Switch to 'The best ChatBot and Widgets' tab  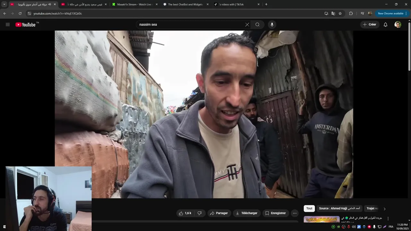(x=185, y=4)
